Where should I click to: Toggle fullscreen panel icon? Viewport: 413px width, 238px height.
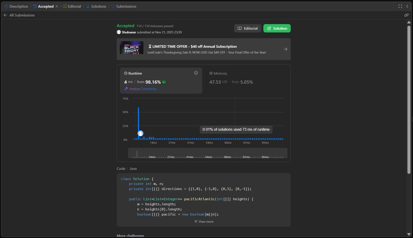(400, 6)
